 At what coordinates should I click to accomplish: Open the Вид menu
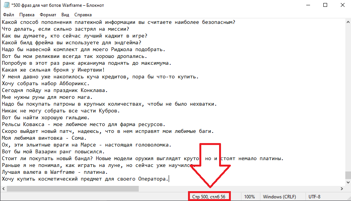tap(65, 15)
